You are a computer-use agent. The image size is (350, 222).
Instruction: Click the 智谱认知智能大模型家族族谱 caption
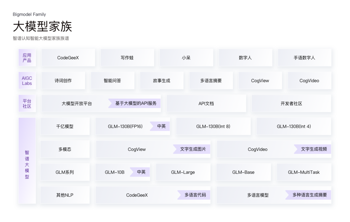tap(41, 39)
